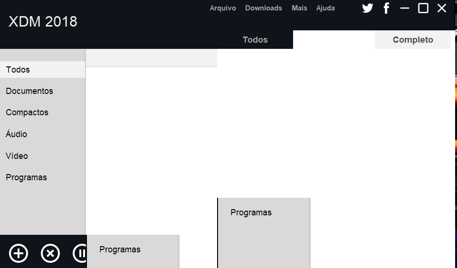Select the Todos category in sidebar

pyautogui.click(x=43, y=70)
